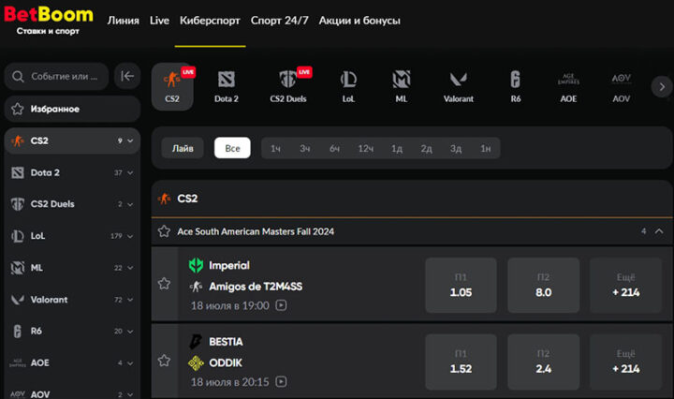The image size is (674, 399).
Task: Expand the Dota 2 sidebar category
Action: point(130,173)
